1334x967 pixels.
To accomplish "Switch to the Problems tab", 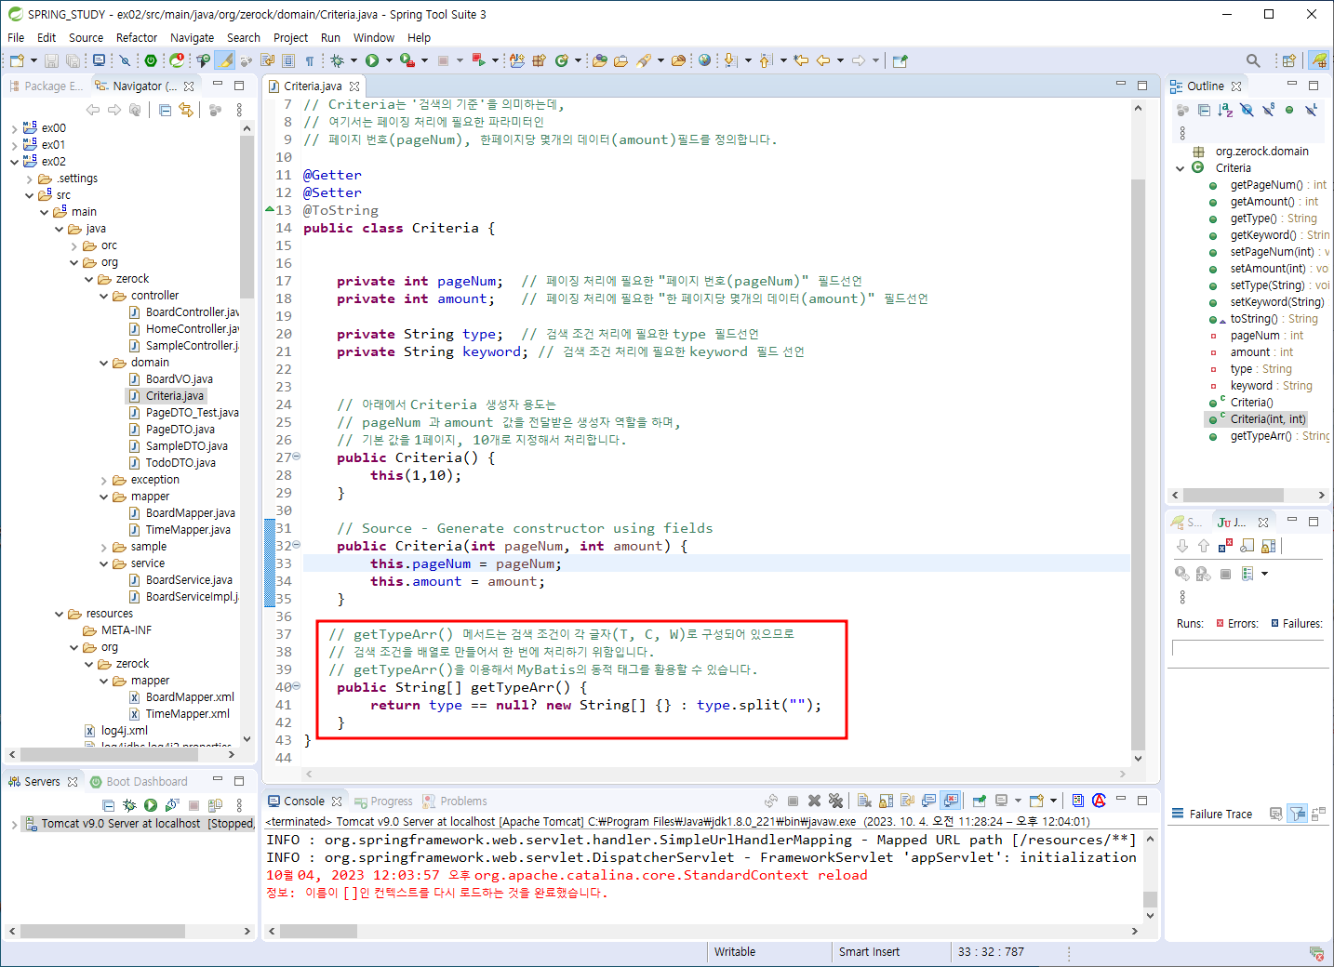I will pyautogui.click(x=455, y=801).
